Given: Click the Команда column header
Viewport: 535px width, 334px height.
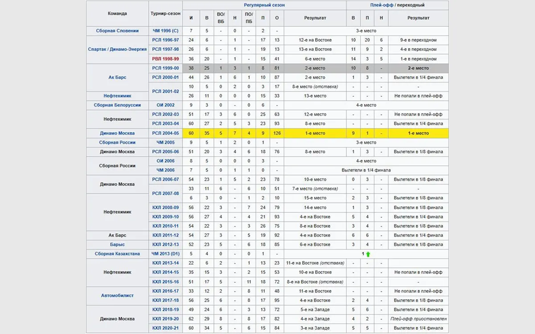Looking at the screenshot, I should point(117,13).
